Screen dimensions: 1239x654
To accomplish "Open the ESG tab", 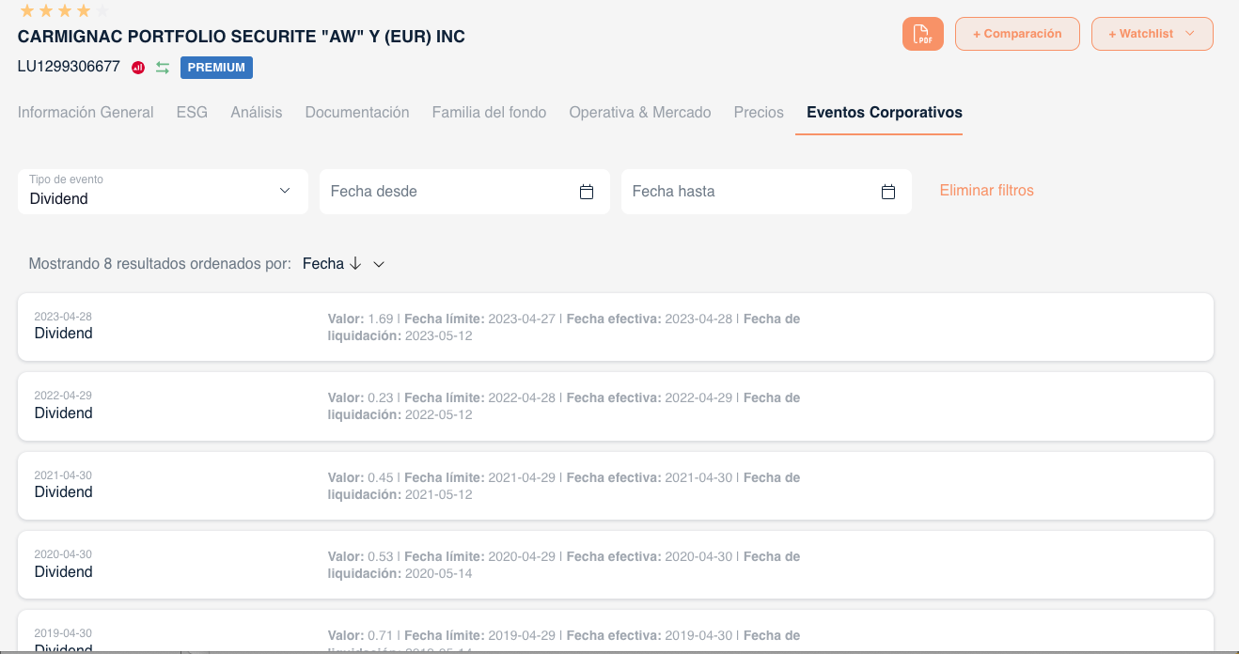I will [x=192, y=113].
